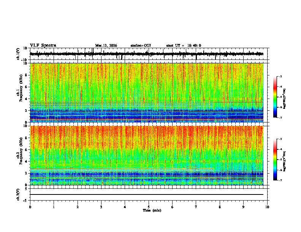Click the "ch.1(V)" vertical axis label
301x232 pixels.
click(x=18, y=54)
